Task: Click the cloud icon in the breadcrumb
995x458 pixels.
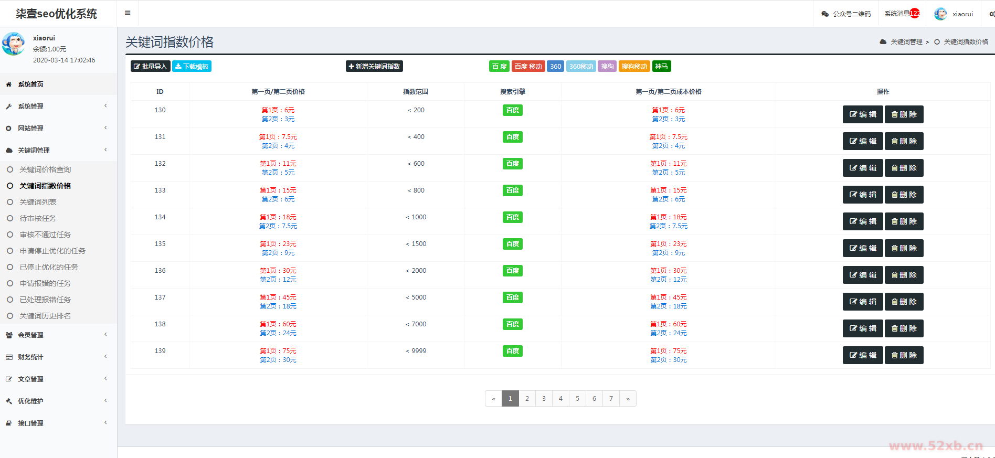Action: coord(883,42)
